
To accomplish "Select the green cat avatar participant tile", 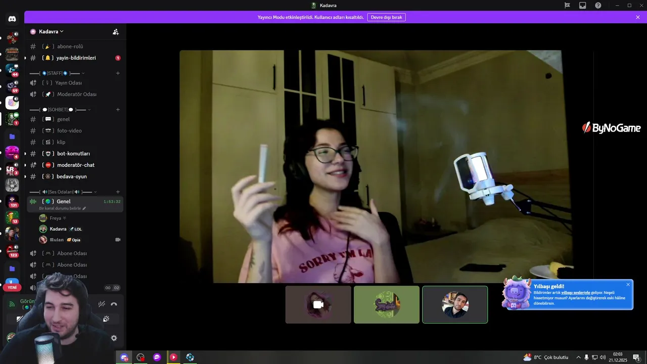I will [x=387, y=305].
